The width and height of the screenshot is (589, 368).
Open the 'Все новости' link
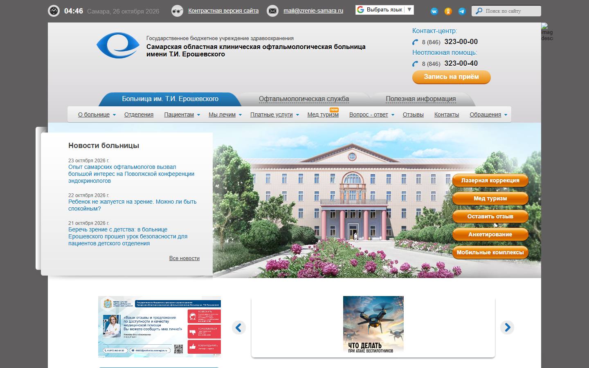click(x=184, y=258)
